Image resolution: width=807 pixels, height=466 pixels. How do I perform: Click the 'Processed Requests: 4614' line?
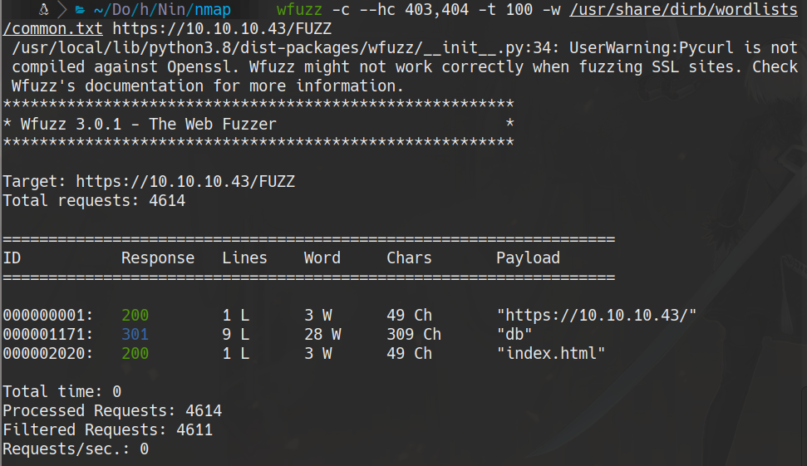point(112,411)
